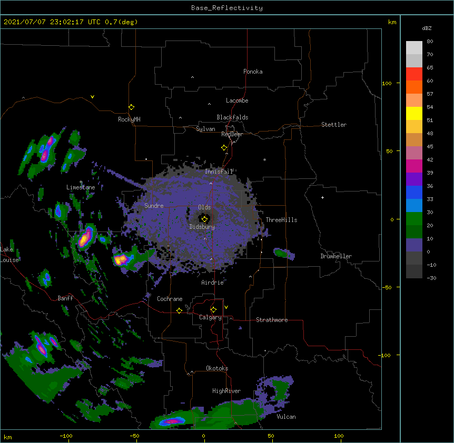Click the HighRiver label
Screen dimensions: 454x443
point(226,391)
